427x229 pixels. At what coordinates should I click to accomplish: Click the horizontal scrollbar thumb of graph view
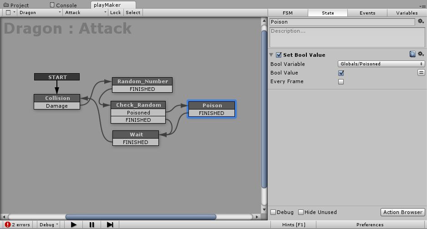coord(141,217)
